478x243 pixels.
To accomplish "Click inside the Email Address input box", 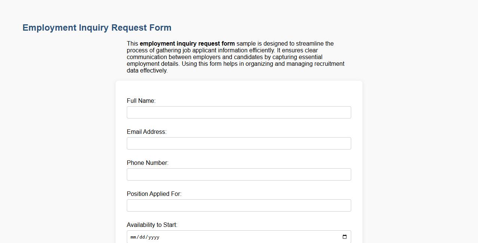I will pyautogui.click(x=239, y=143).
